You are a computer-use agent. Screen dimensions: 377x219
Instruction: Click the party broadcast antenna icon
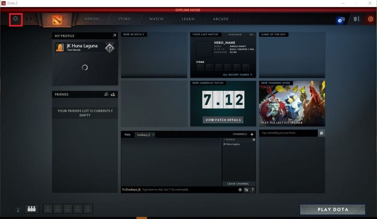18,209
